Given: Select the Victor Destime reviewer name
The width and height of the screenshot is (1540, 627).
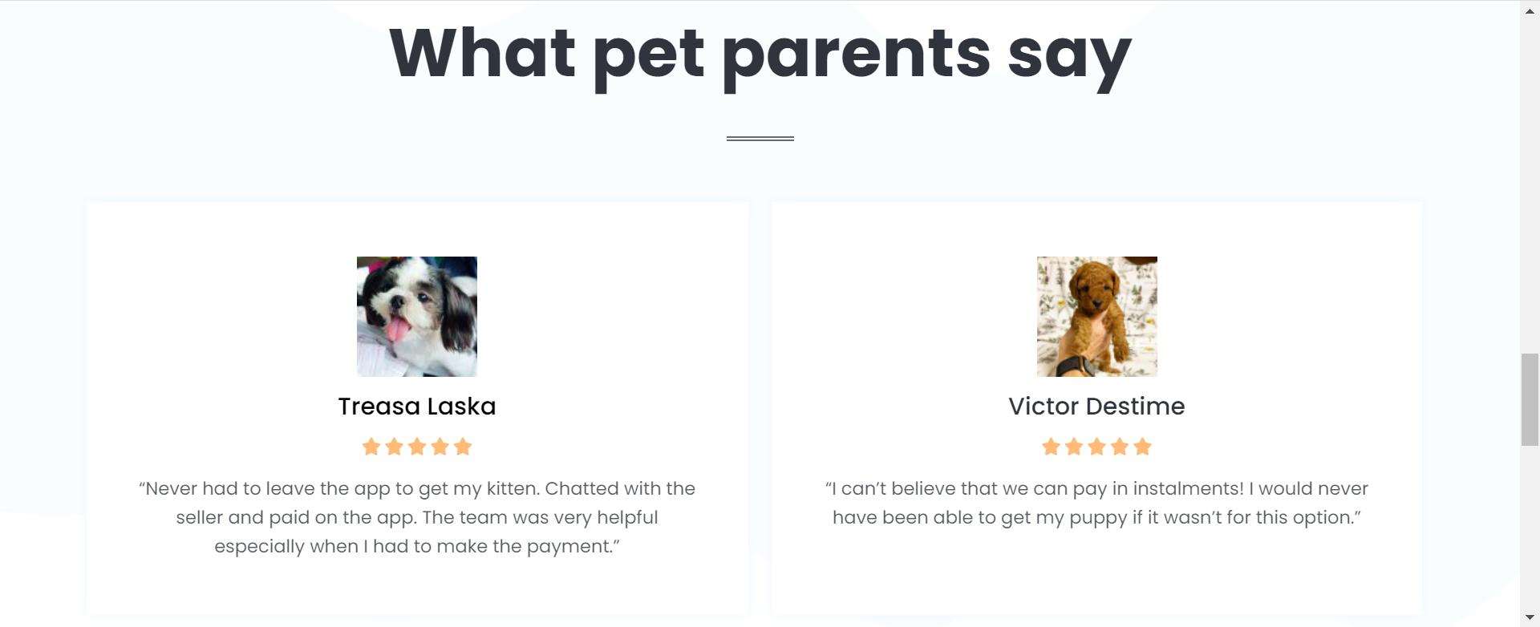Looking at the screenshot, I should click(x=1096, y=407).
